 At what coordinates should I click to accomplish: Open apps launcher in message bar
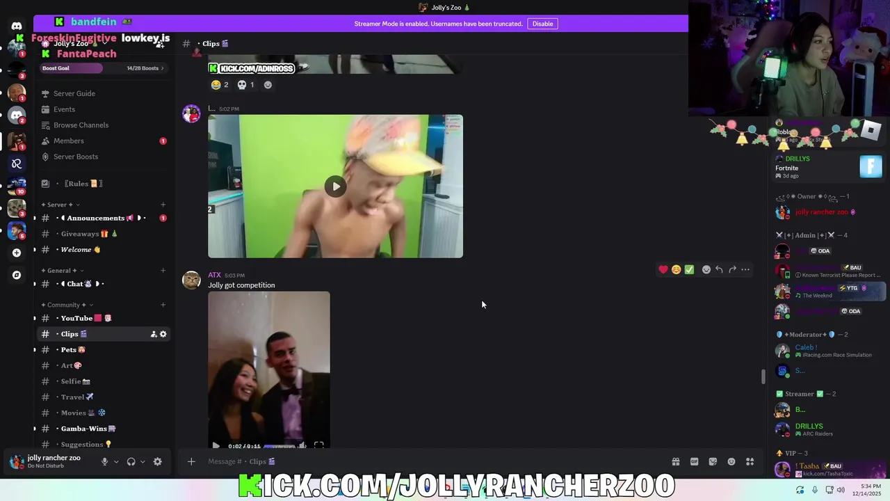pyautogui.click(x=750, y=461)
